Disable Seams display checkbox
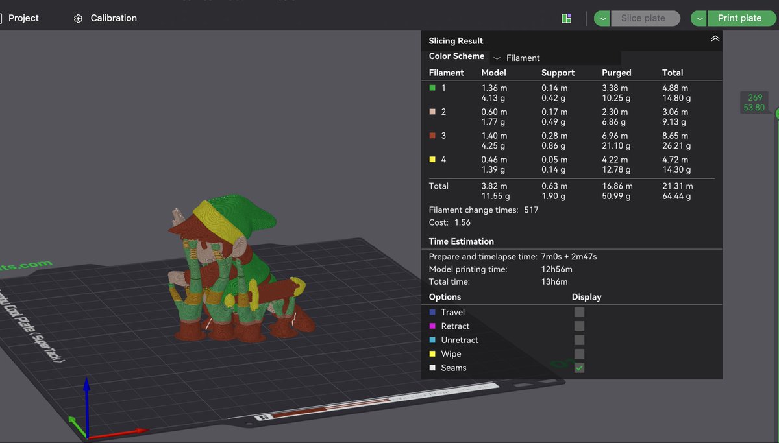 579,368
